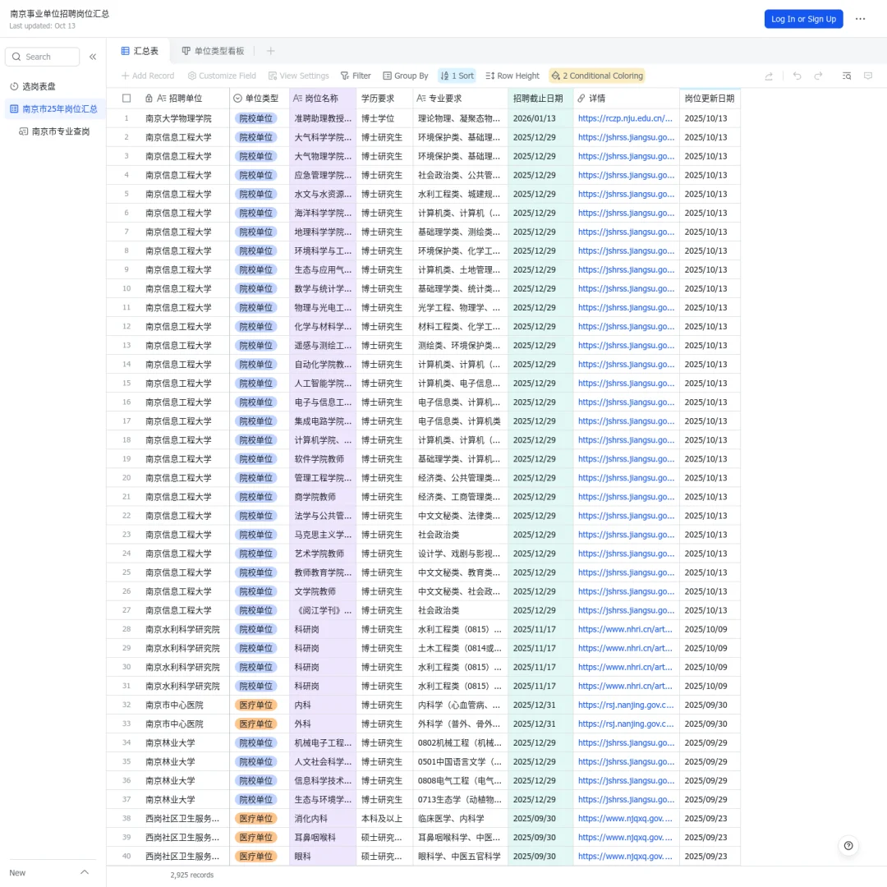The width and height of the screenshot is (887, 887).
Task: Click 院校单位 tag in row 1
Action: pos(255,118)
